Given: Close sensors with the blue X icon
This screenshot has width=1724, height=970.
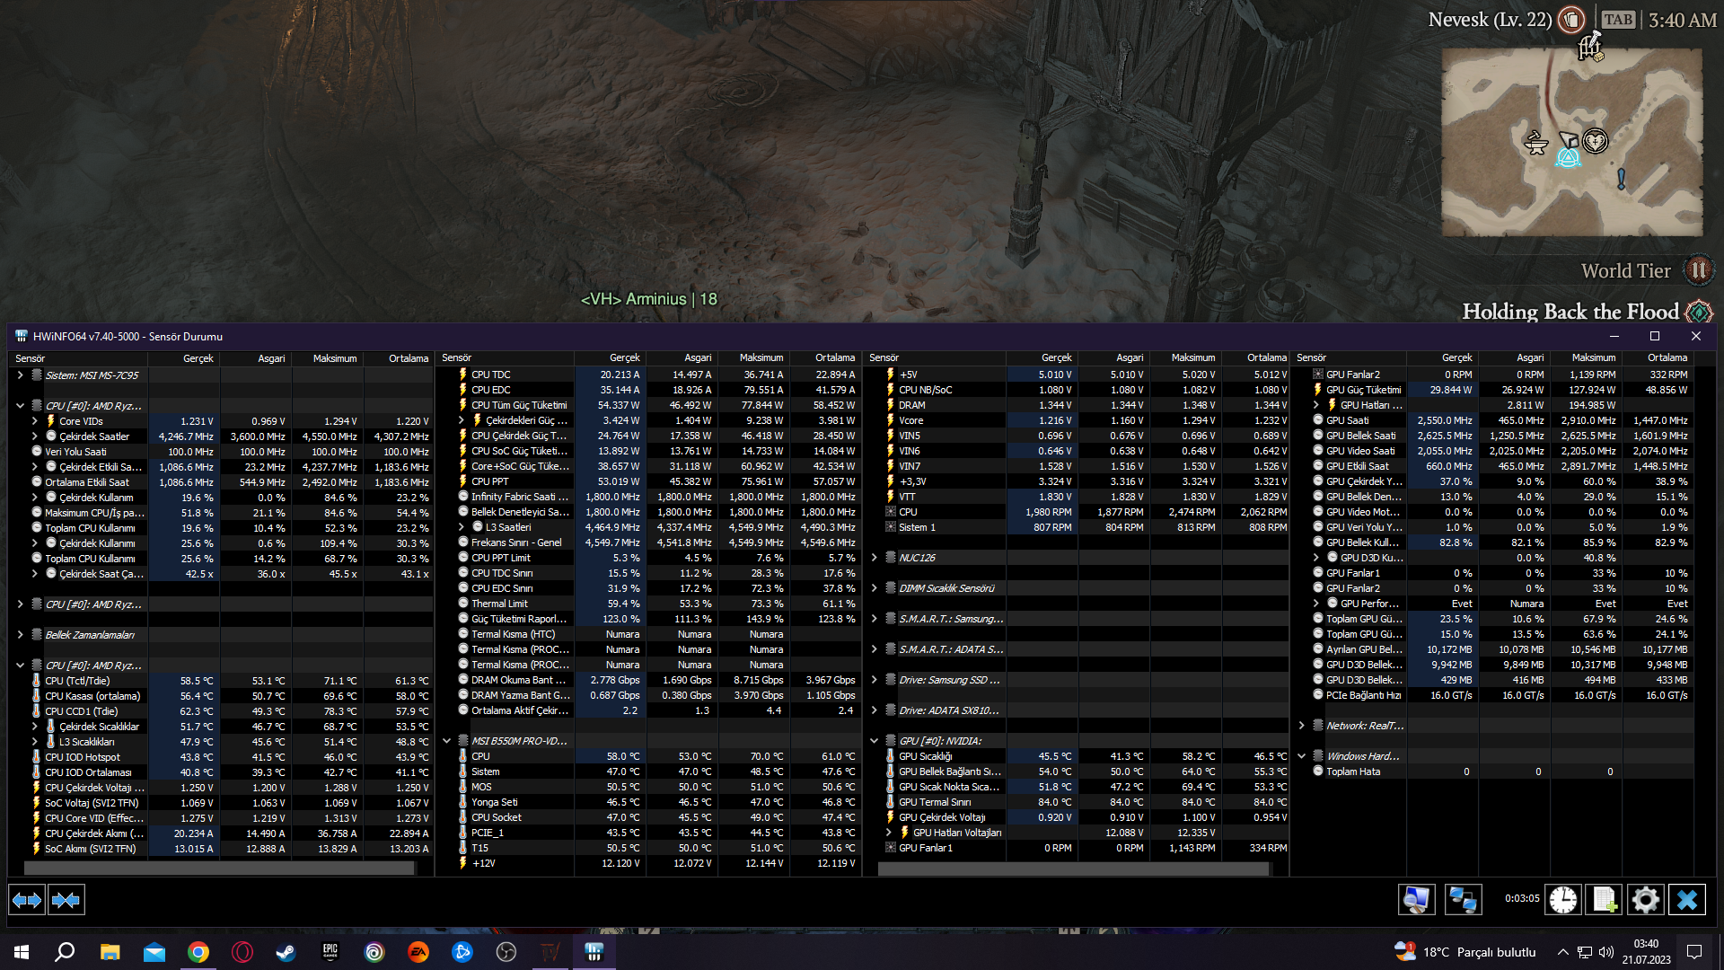Looking at the screenshot, I should coord(1686,899).
